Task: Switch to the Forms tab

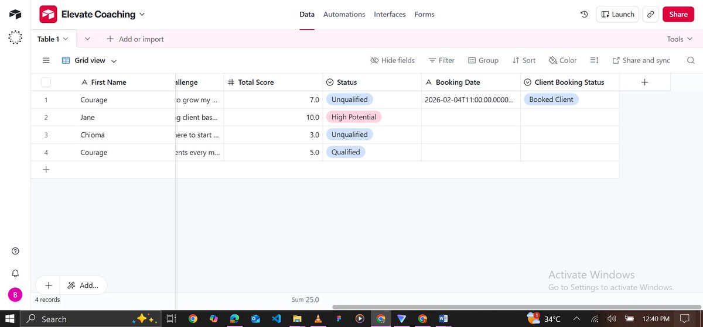Action: [425, 14]
